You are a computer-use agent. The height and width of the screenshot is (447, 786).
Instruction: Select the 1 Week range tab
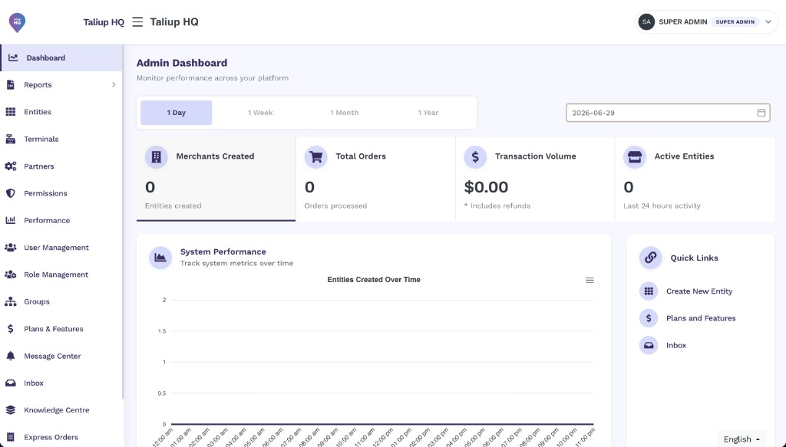coord(260,113)
